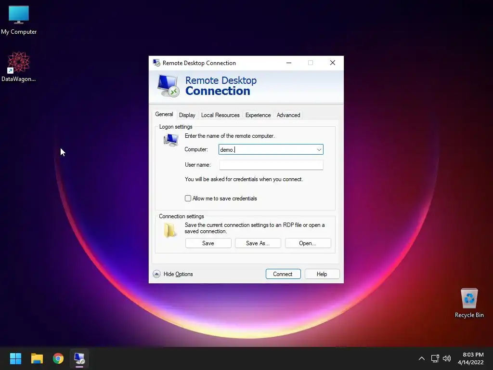Open the taskbar clock and date
This screenshot has height=370, width=493.
471,358
